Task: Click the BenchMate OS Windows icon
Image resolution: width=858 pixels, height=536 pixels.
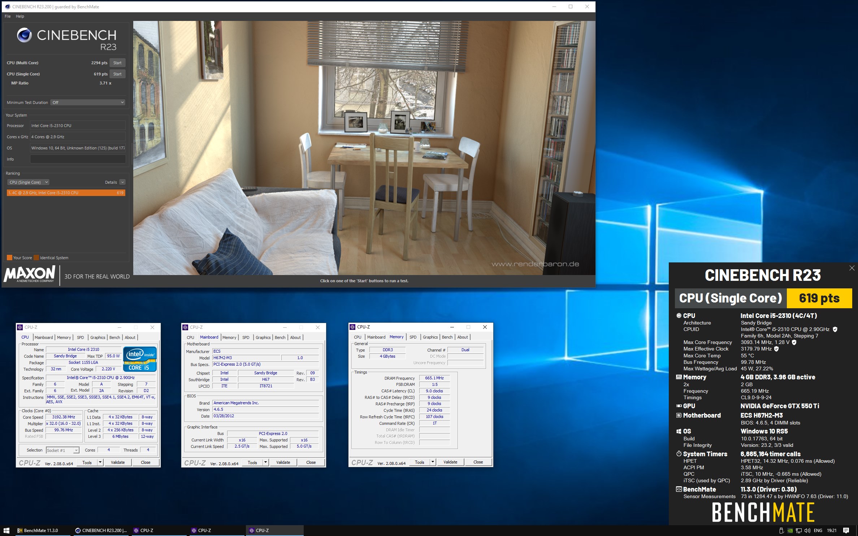Action: (679, 431)
